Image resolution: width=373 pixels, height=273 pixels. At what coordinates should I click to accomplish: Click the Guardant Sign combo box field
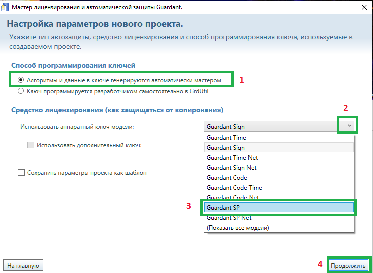[271, 127]
